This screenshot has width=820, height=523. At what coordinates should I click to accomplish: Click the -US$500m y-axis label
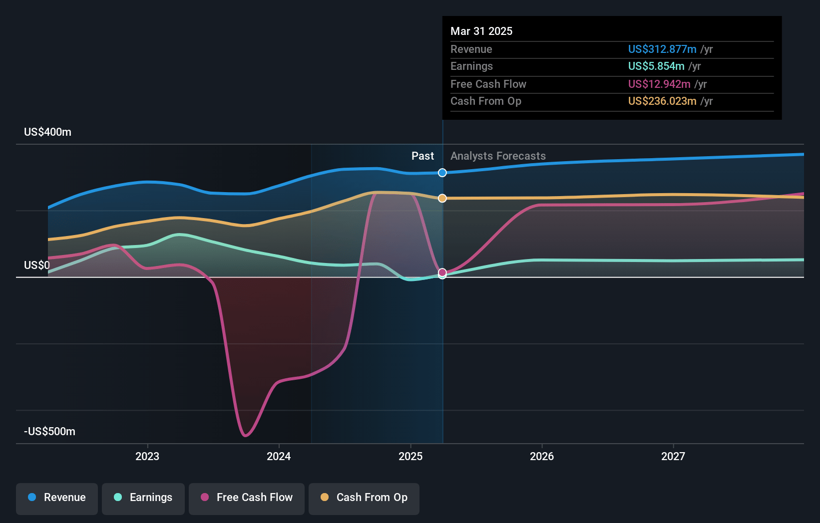(50, 431)
